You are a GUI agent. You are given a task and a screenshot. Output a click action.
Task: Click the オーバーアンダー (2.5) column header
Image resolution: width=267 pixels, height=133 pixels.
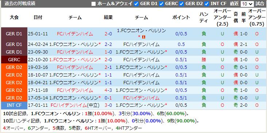pos(222,17)
